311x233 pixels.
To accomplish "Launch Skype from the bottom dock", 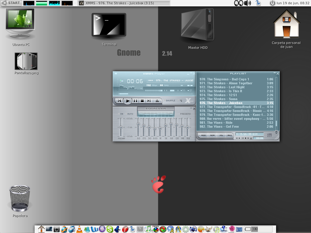I will point(110,229).
